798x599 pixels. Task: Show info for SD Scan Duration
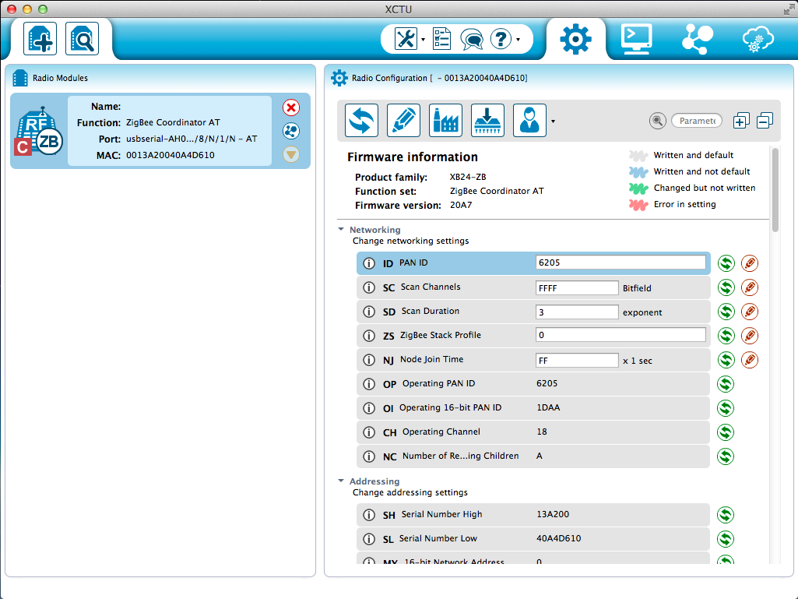coord(369,312)
